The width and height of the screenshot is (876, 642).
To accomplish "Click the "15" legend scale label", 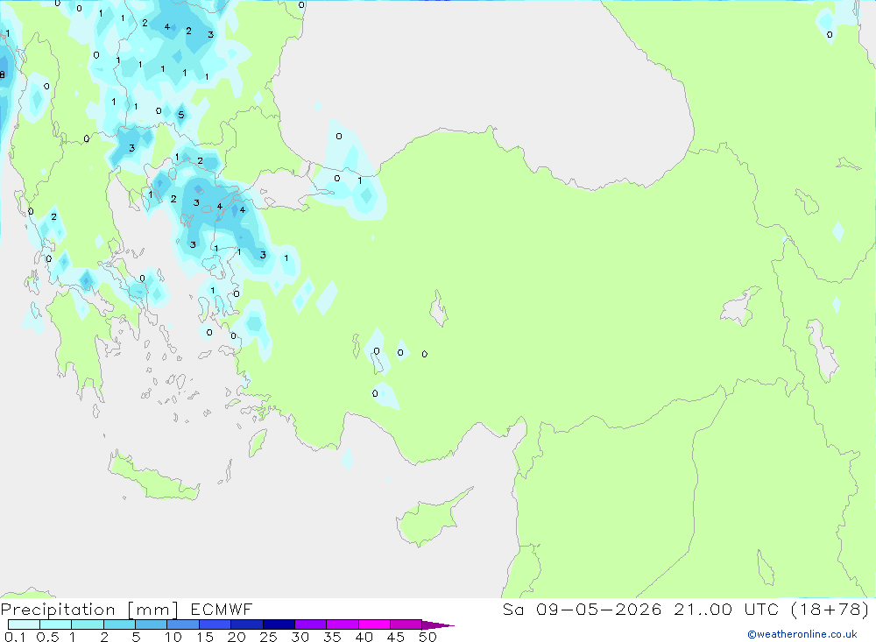I will coord(205,637).
